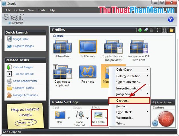Image resolution: width=179 pixels, height=136 pixels.
Task: Expand the Image Scaling submenu
Action: (x=129, y=94)
